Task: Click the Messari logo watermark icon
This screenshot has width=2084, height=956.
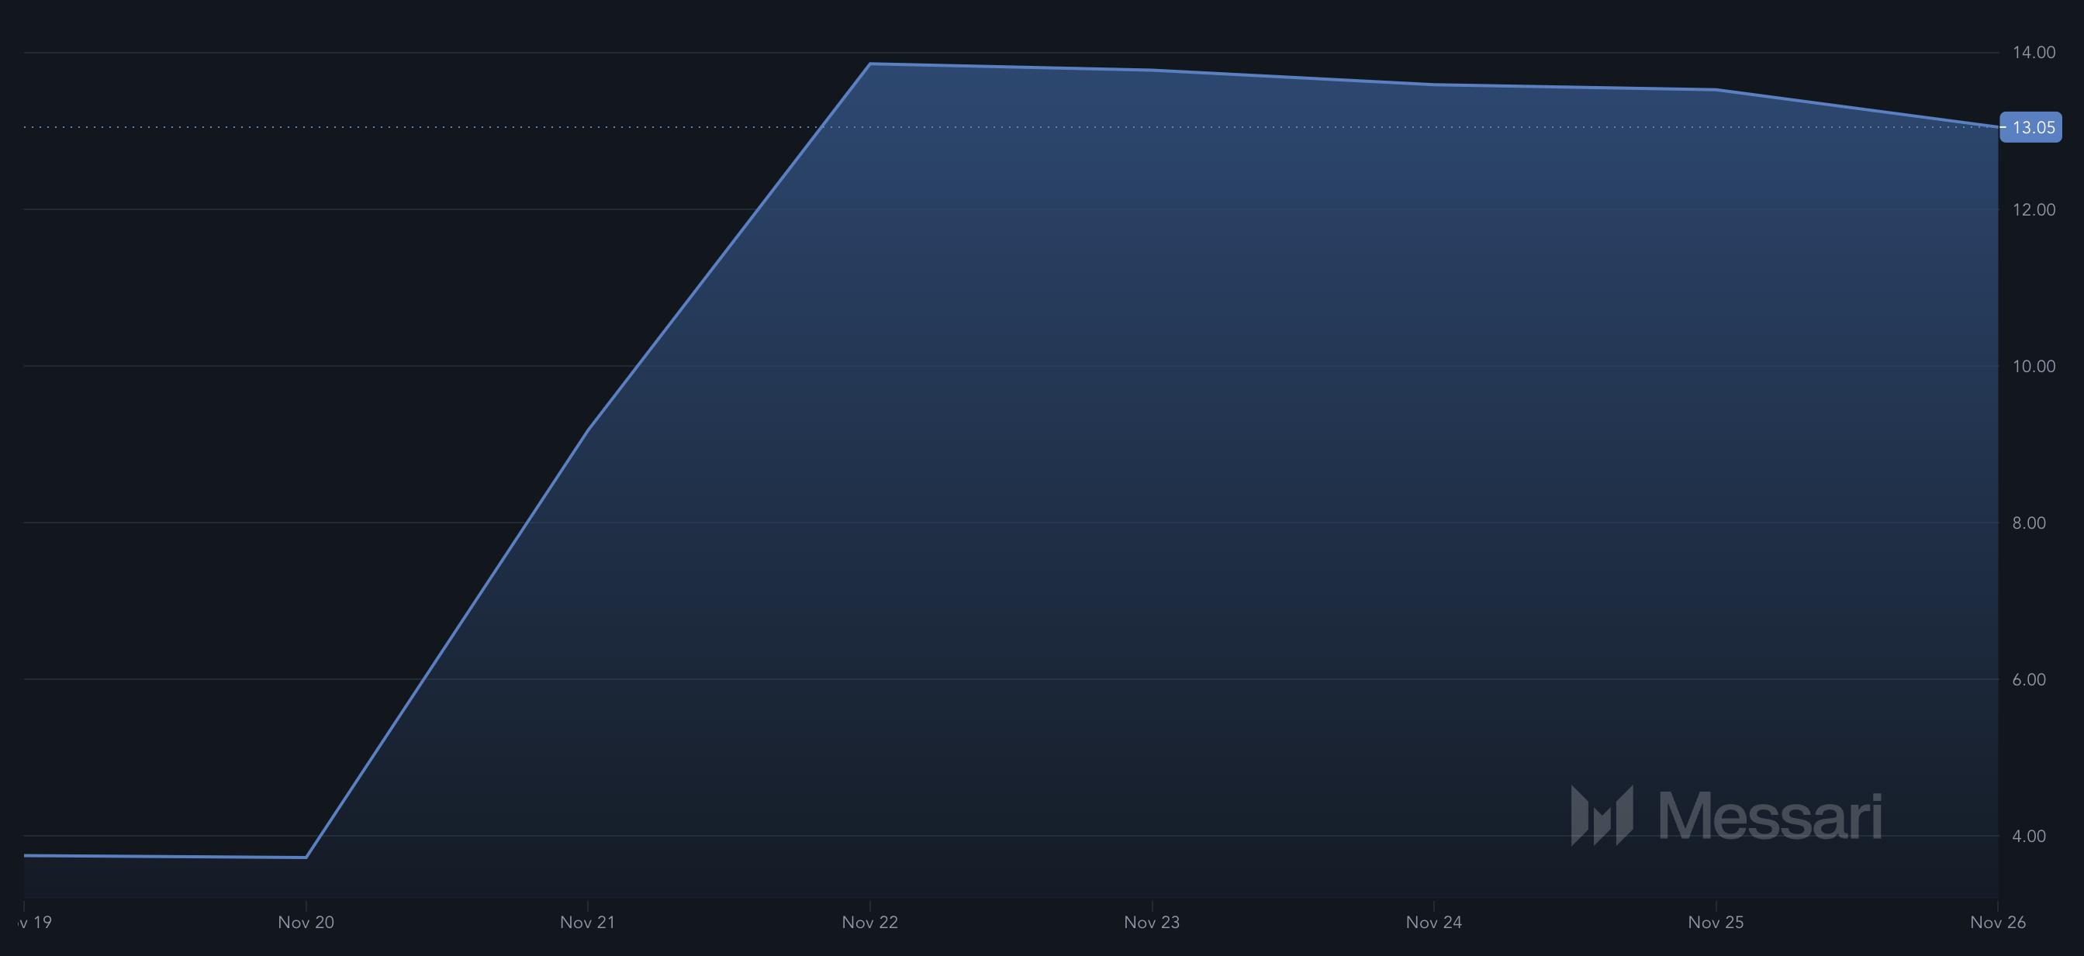Action: coord(1602,815)
